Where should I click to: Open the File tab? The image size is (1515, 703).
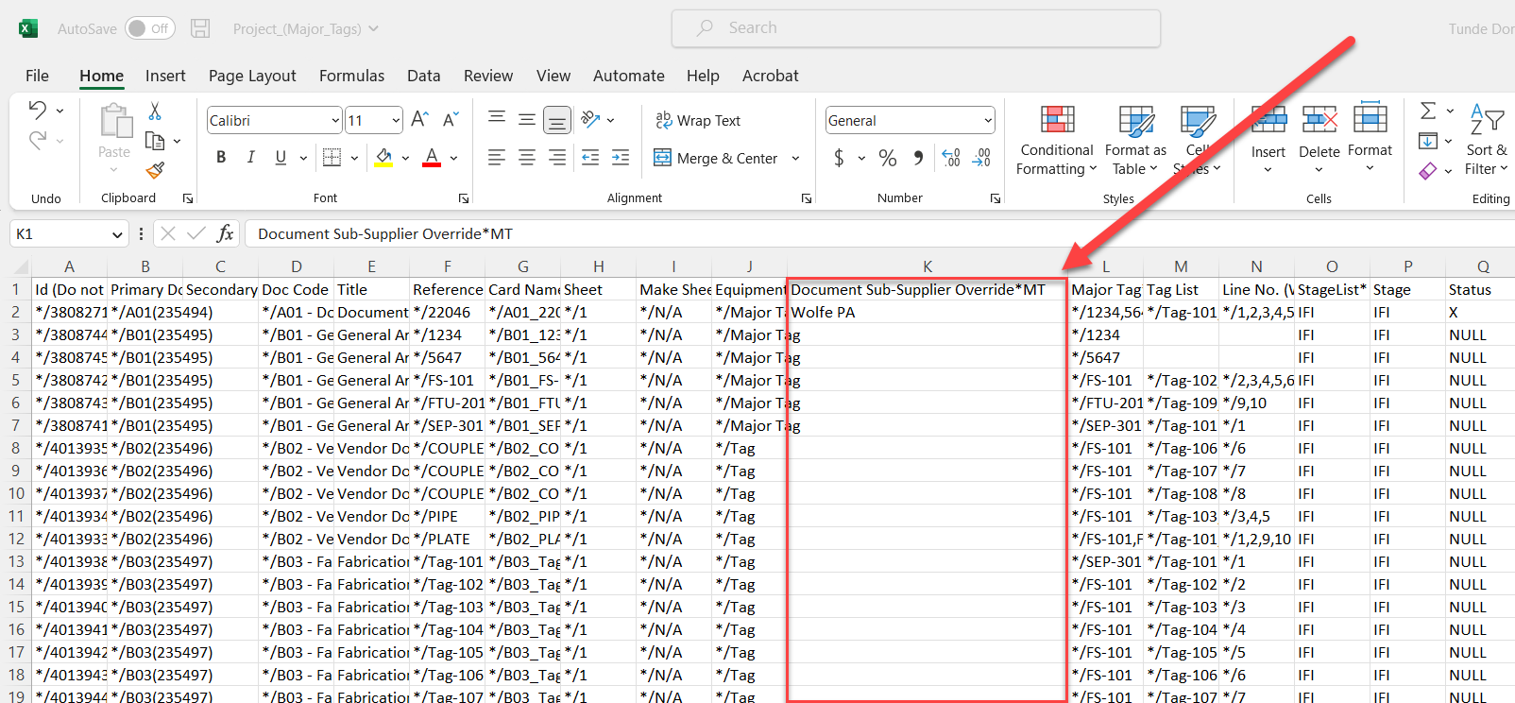point(38,76)
